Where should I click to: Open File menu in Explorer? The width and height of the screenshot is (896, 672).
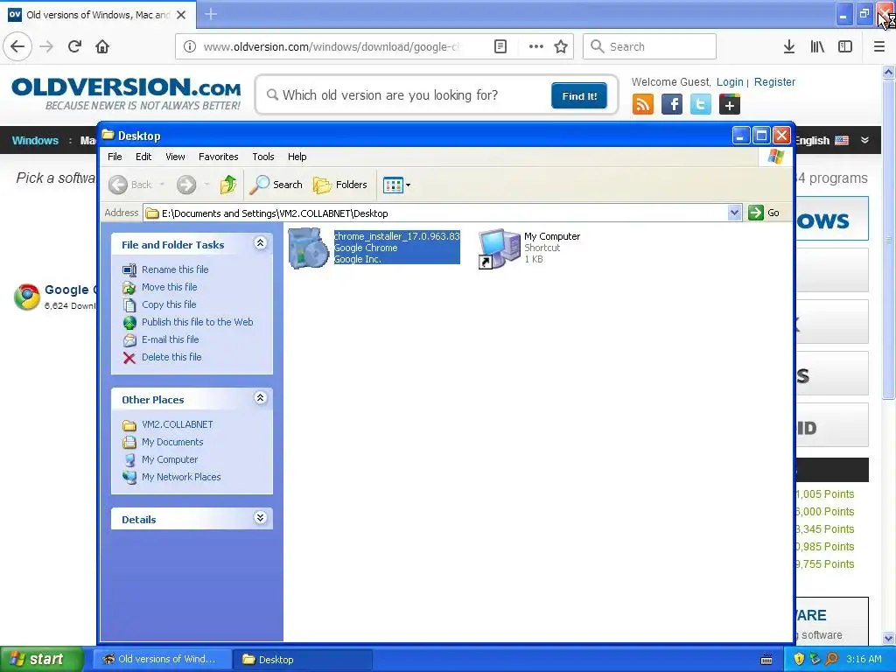pos(115,157)
